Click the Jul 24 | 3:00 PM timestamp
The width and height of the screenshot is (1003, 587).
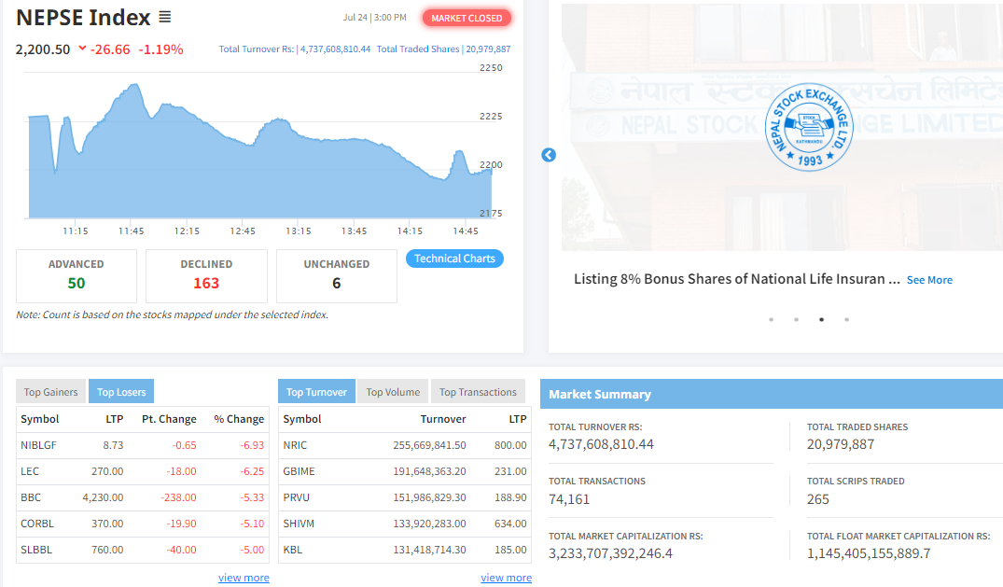click(x=374, y=18)
